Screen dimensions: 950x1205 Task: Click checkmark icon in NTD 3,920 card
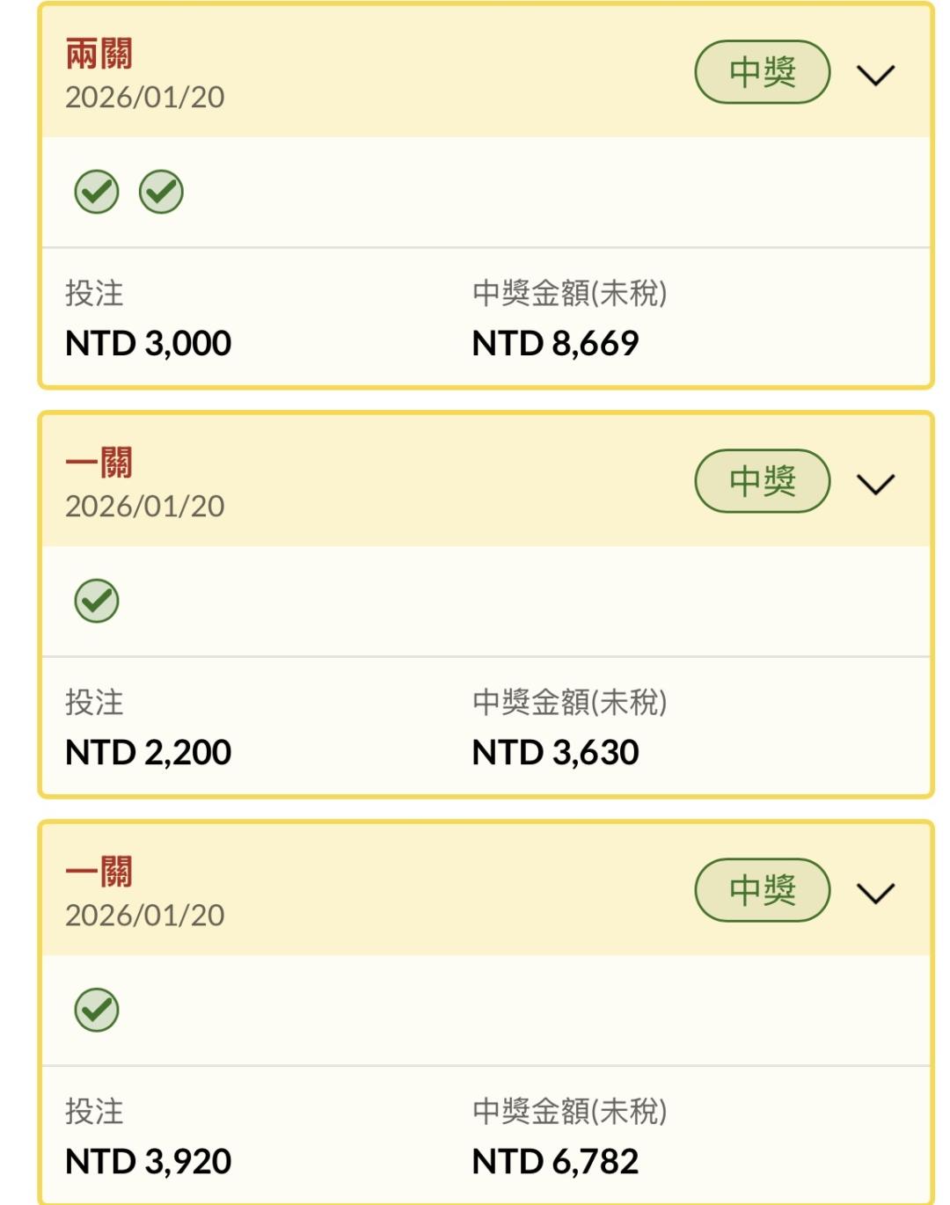point(97,1010)
